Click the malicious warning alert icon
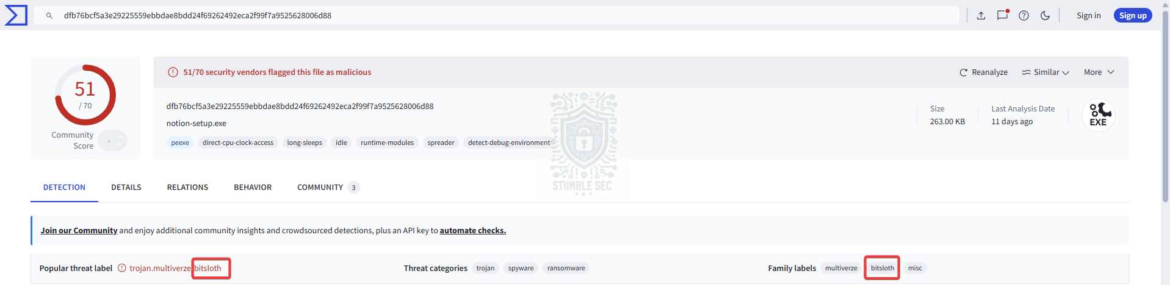The width and height of the screenshot is (1170, 285). pos(173,72)
